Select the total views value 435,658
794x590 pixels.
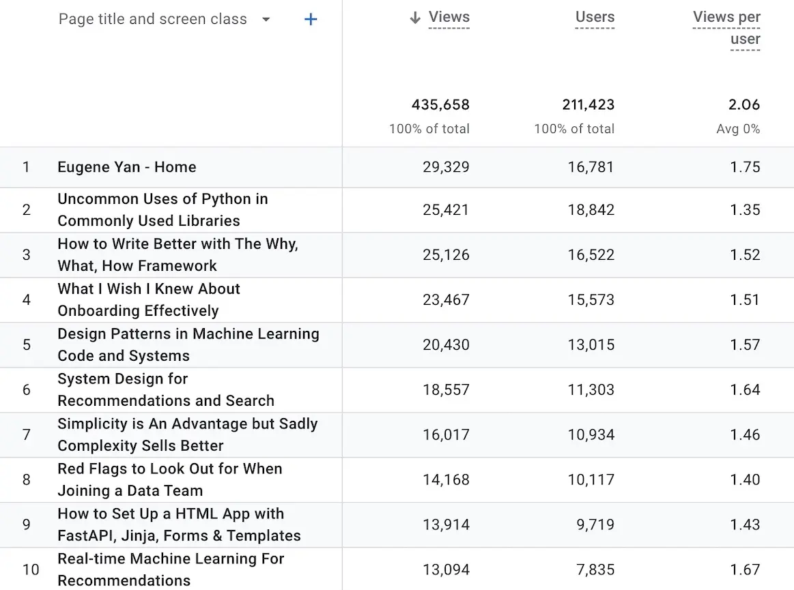coord(440,105)
